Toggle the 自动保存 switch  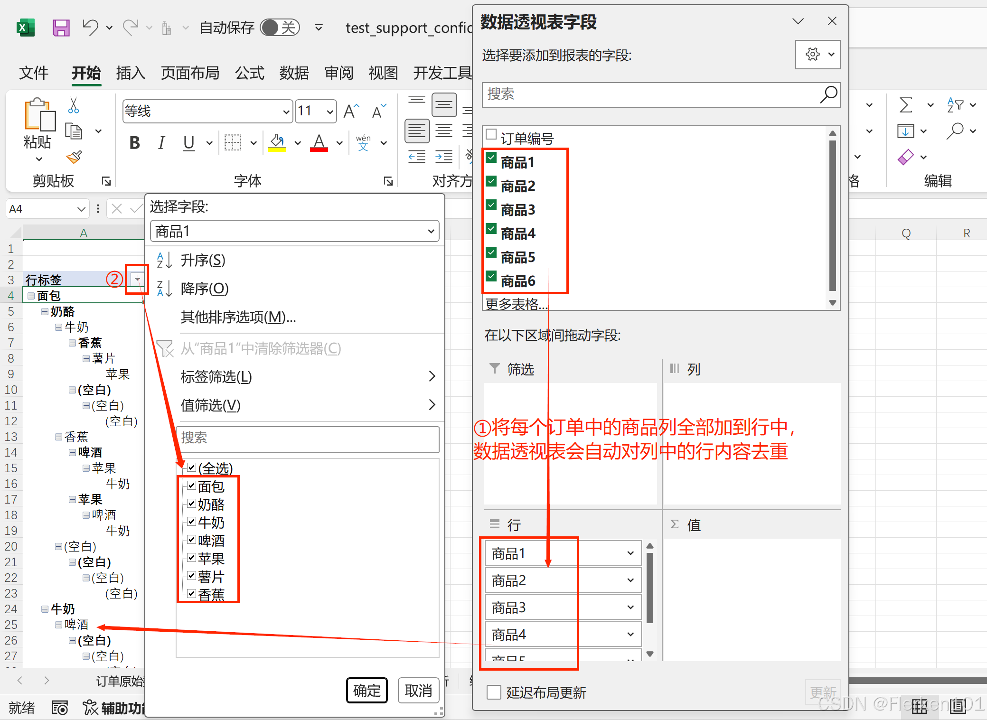(280, 28)
